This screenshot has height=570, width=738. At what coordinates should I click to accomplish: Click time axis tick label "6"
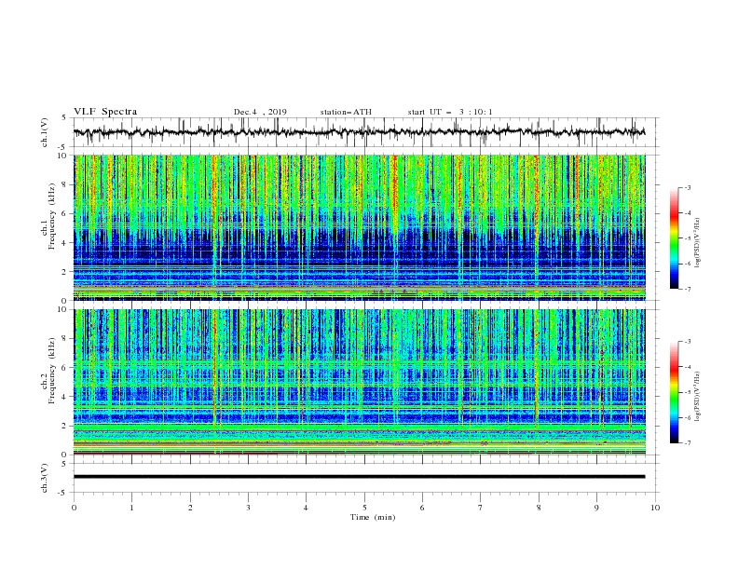tap(422, 508)
